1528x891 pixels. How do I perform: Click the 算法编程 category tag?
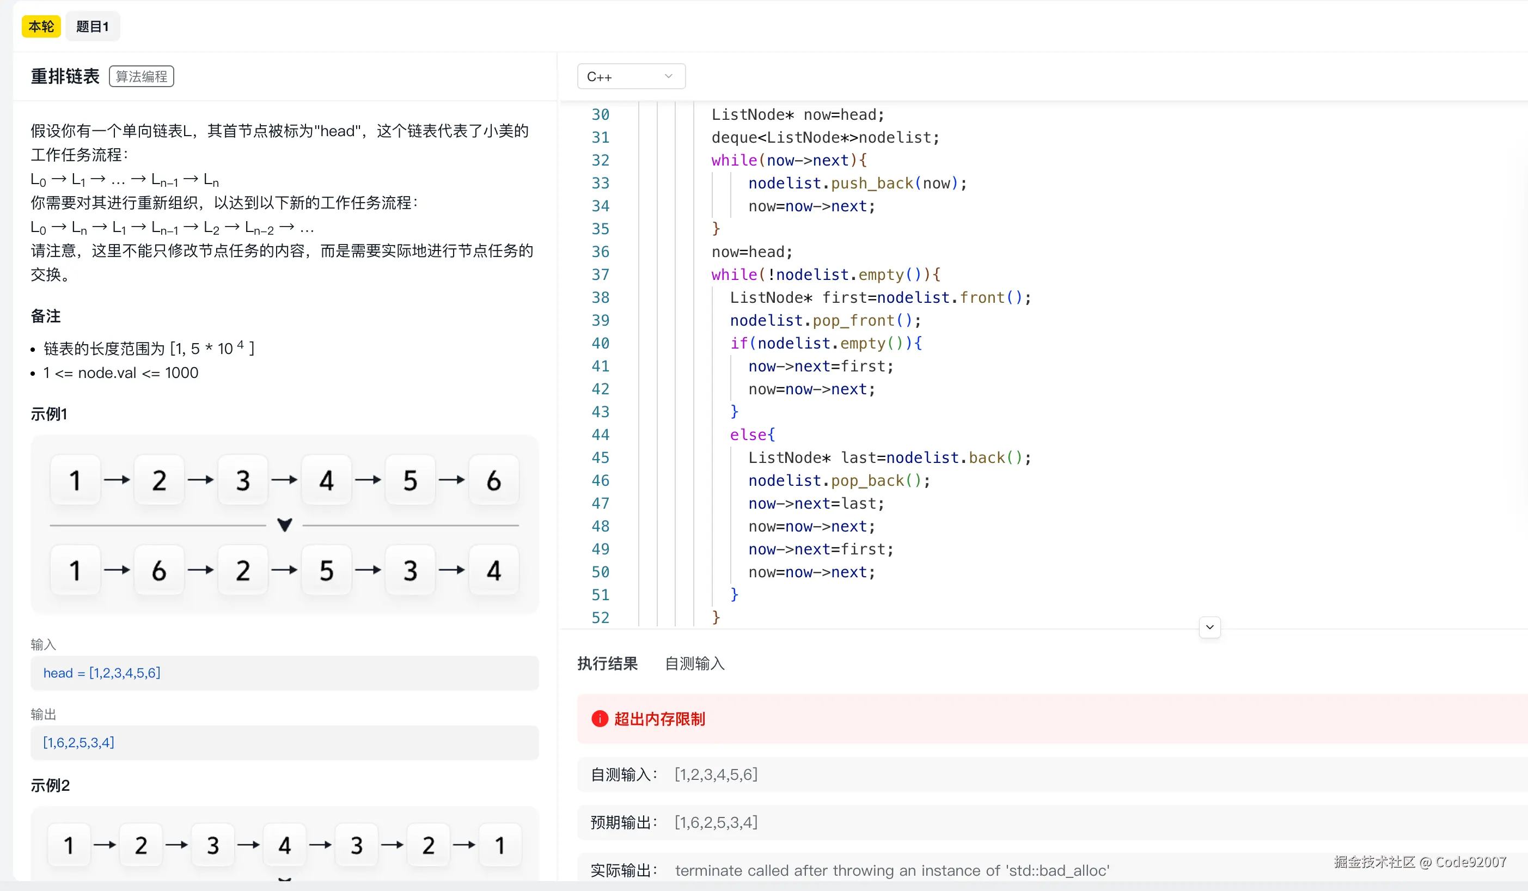coord(141,76)
